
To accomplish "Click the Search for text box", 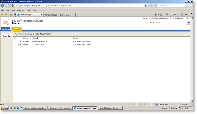I will (x=174, y=23).
